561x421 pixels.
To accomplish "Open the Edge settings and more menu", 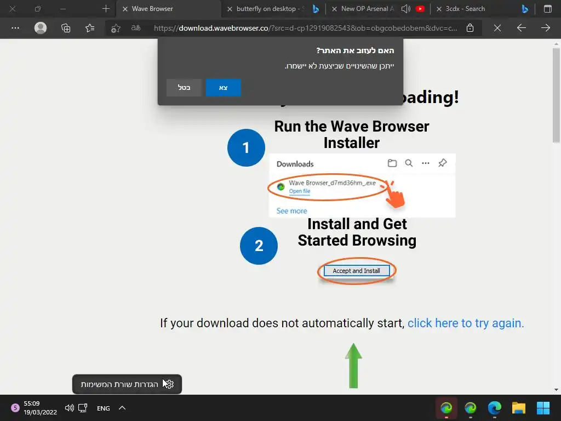I will pyautogui.click(x=15, y=28).
